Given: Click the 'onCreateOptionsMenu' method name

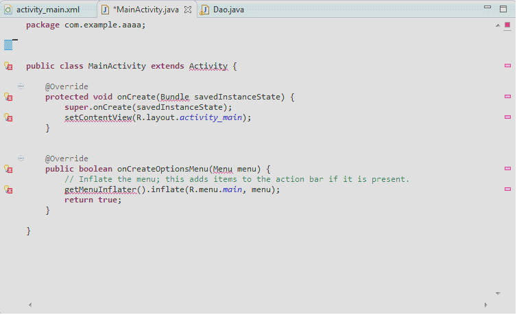Looking at the screenshot, I should point(163,169).
